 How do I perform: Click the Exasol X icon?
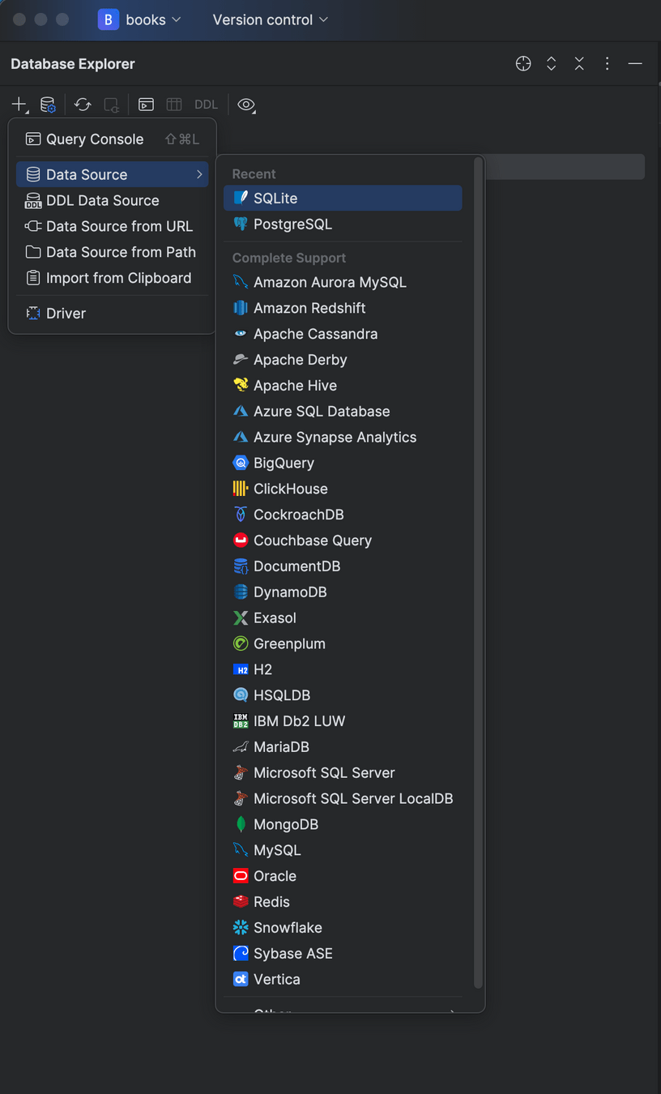tap(241, 618)
